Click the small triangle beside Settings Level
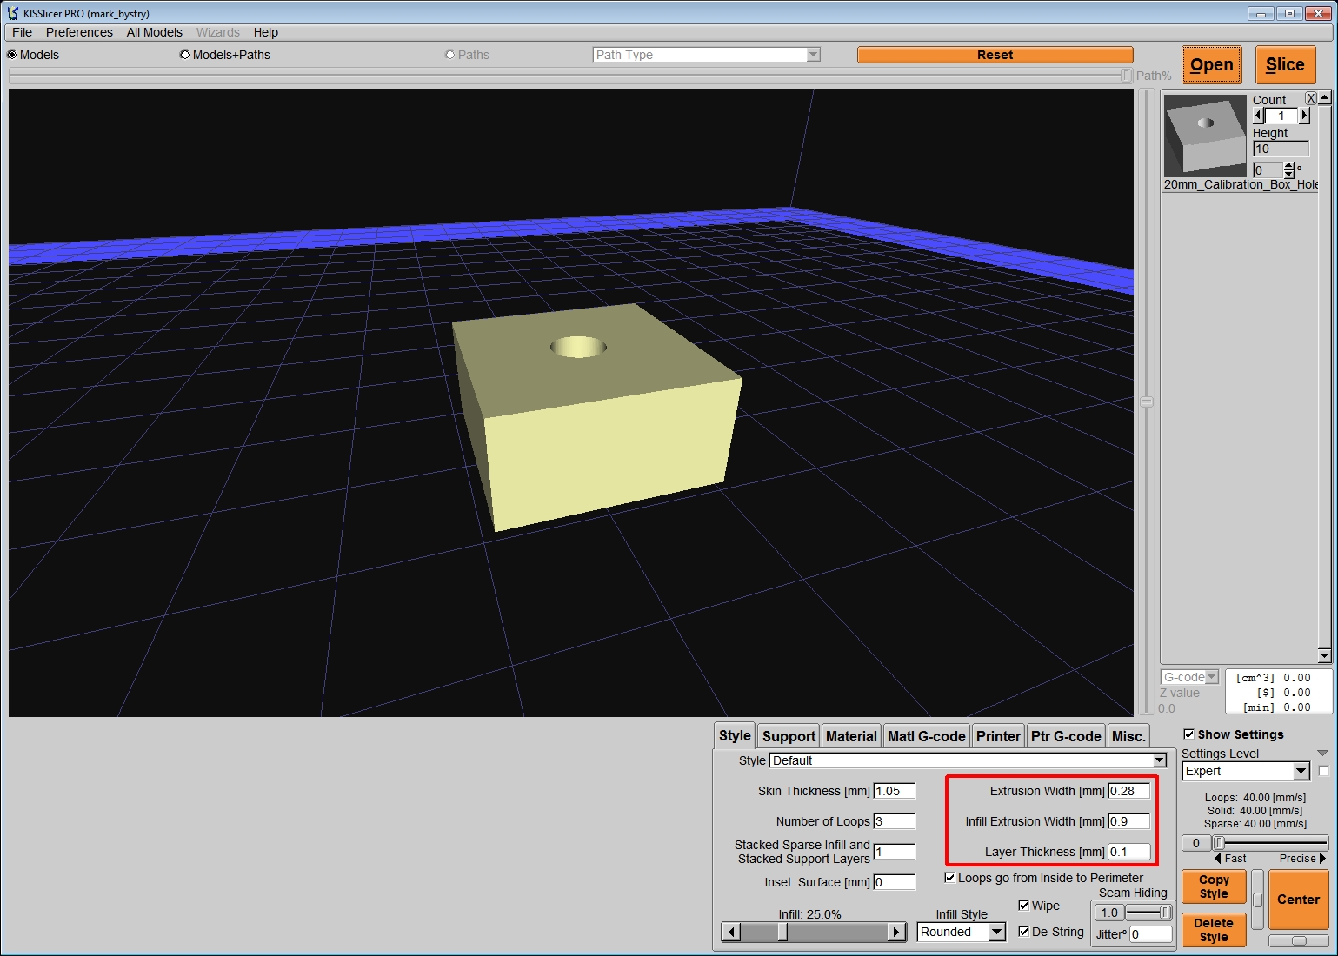Viewport: 1338px width, 956px height. tap(1322, 754)
